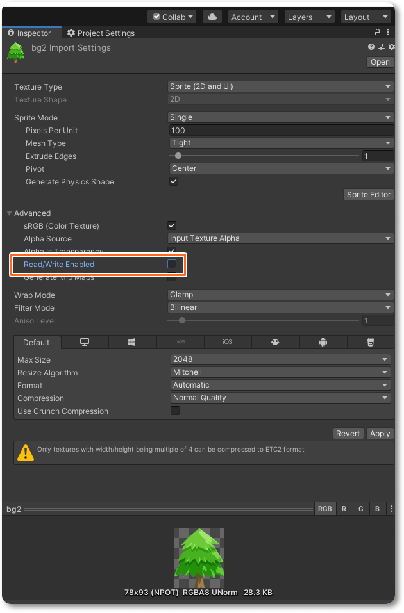This screenshot has height=613, width=404.
Task: Select the Android platform tab
Action: click(323, 342)
